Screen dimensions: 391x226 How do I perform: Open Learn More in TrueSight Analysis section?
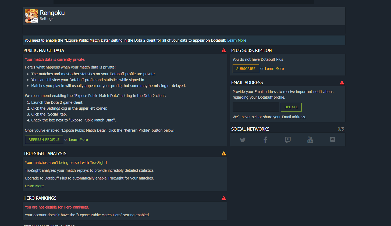tap(34, 186)
